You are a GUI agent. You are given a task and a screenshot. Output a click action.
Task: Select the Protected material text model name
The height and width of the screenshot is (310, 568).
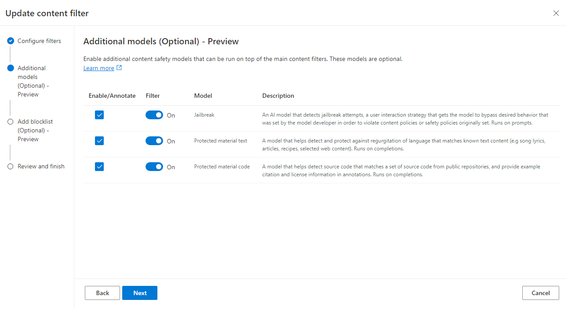coord(221,141)
